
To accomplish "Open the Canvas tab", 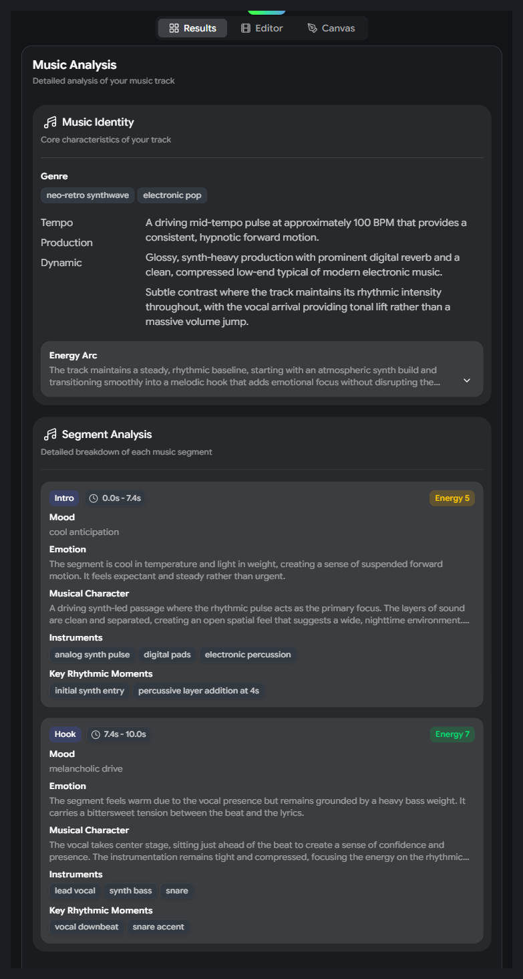I will pyautogui.click(x=331, y=28).
